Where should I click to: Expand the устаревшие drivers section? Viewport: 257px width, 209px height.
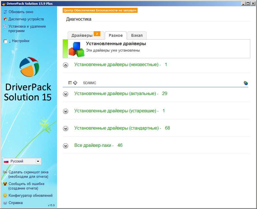pos(66,111)
